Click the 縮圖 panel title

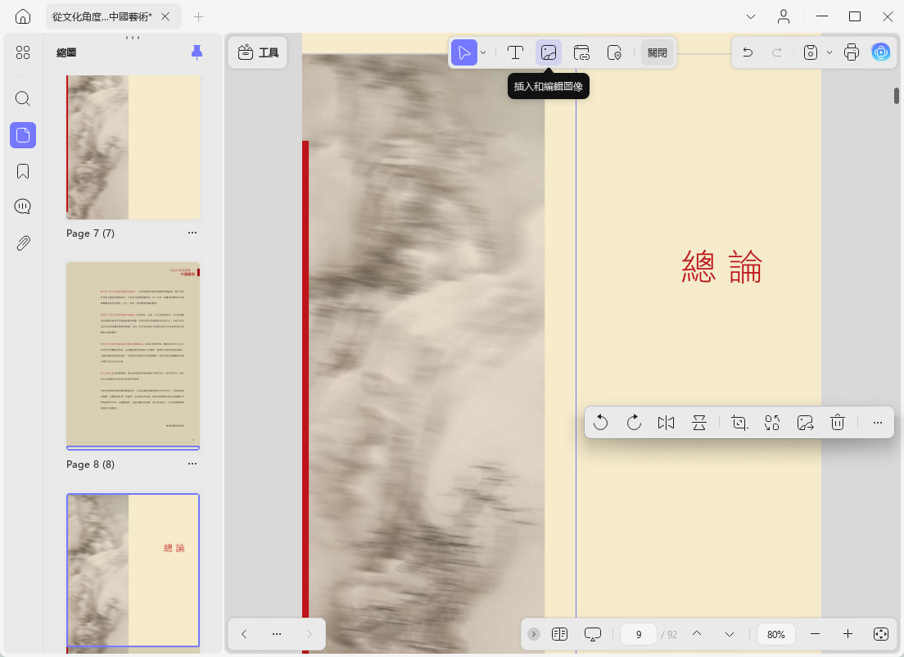(66, 52)
